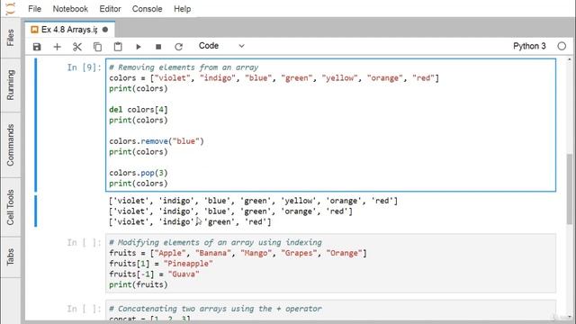
Task: Open the Cell Tools sidebar panel
Action: point(10,207)
